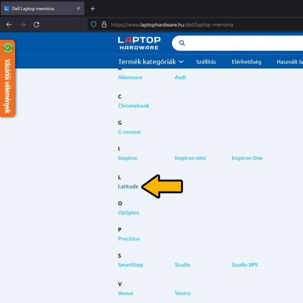Open the Használt menu item
Image resolution: width=303 pixels, height=303 pixels.
point(290,62)
